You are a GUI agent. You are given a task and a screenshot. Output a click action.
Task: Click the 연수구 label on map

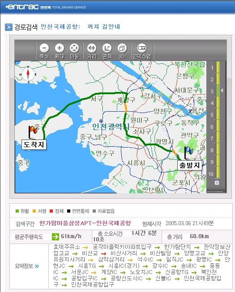(105, 153)
